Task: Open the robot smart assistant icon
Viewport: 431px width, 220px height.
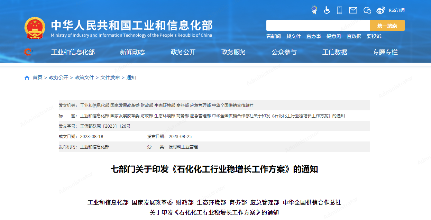Action: click(314, 10)
